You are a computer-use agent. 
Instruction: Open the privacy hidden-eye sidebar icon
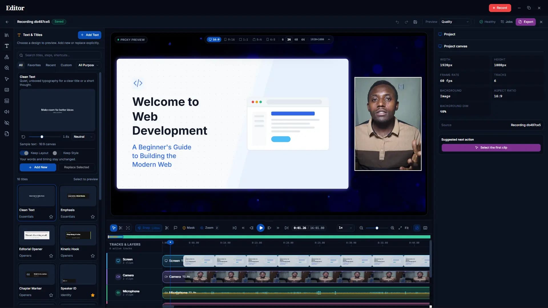pos(7,123)
